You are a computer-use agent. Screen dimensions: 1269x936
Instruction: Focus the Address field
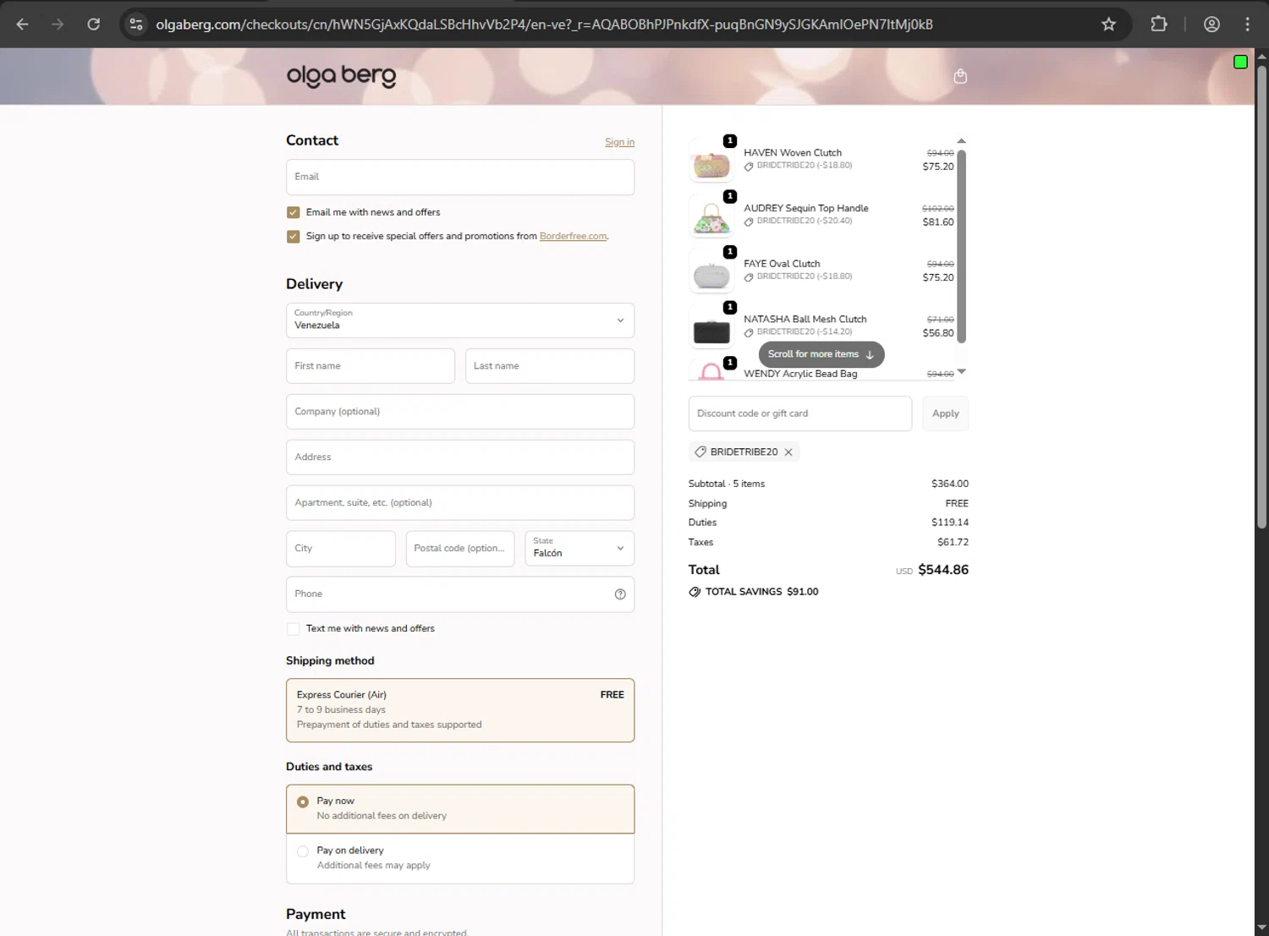[x=460, y=457]
